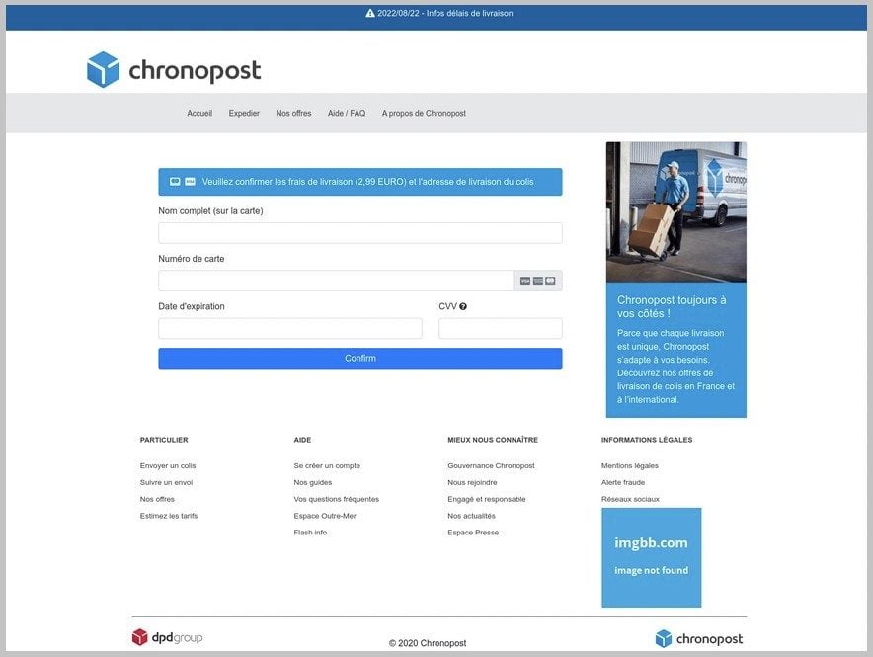Click the 'Date d'expiration' label
This screenshot has width=873, height=657.
pyautogui.click(x=192, y=306)
